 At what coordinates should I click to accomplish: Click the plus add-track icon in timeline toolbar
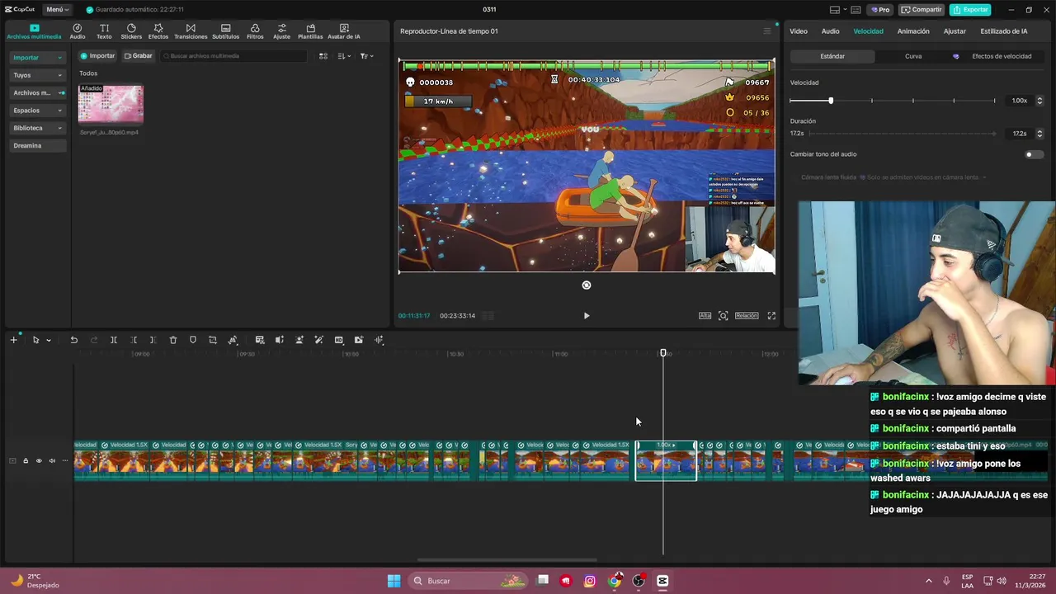[x=13, y=340]
